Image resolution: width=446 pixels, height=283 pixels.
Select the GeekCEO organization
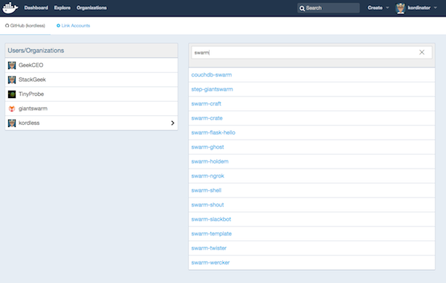[x=91, y=65]
